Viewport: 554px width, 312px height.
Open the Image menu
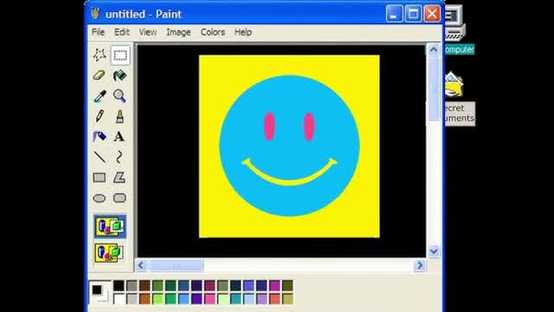[178, 32]
